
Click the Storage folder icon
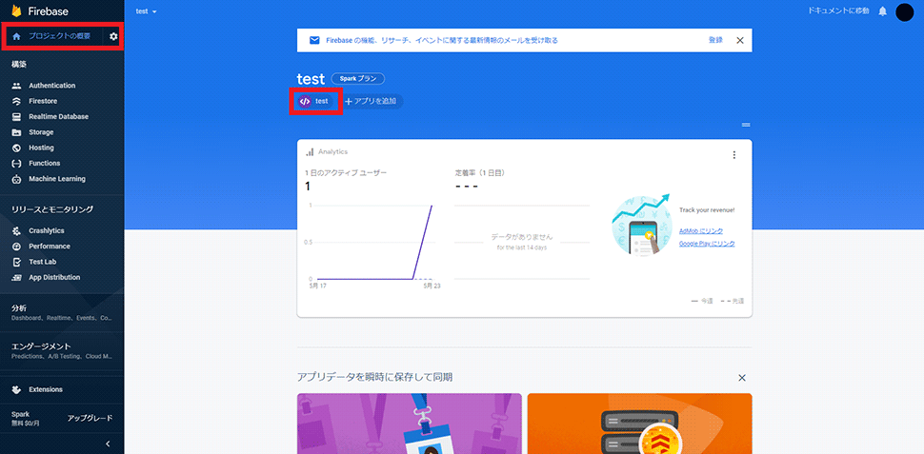(16, 132)
